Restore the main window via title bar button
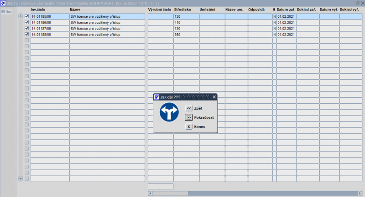Screen dimensions: 365x197 358,3
